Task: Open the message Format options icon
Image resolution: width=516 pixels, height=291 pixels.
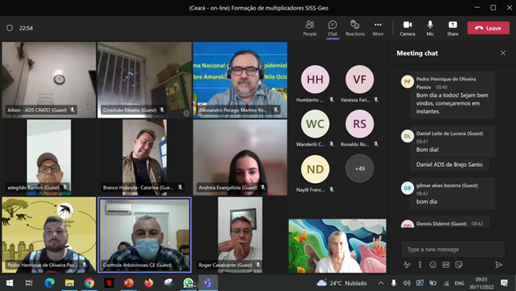Action: 407,265
